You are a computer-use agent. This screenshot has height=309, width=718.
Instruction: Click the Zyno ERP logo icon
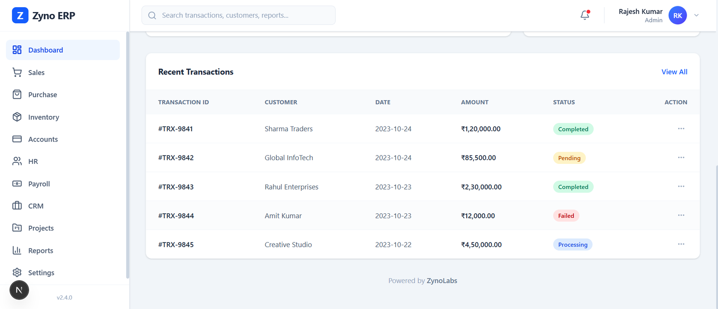pyautogui.click(x=20, y=16)
